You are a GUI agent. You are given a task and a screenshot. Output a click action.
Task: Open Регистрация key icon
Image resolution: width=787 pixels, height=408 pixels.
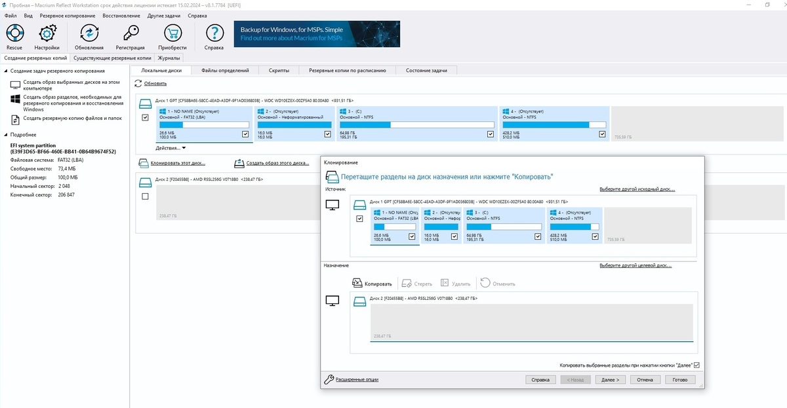[x=130, y=33]
